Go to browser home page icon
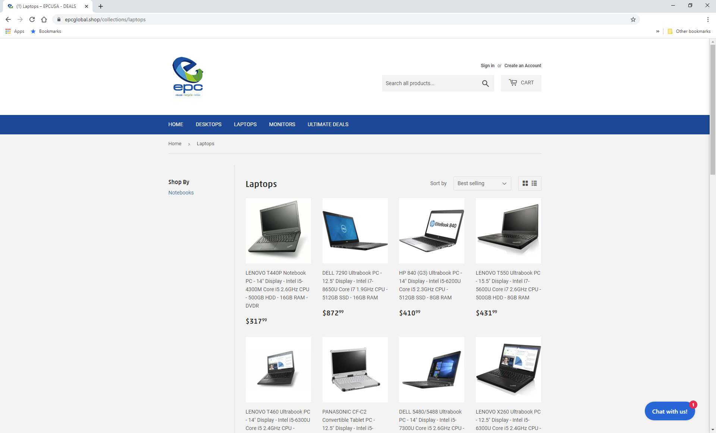 (44, 19)
